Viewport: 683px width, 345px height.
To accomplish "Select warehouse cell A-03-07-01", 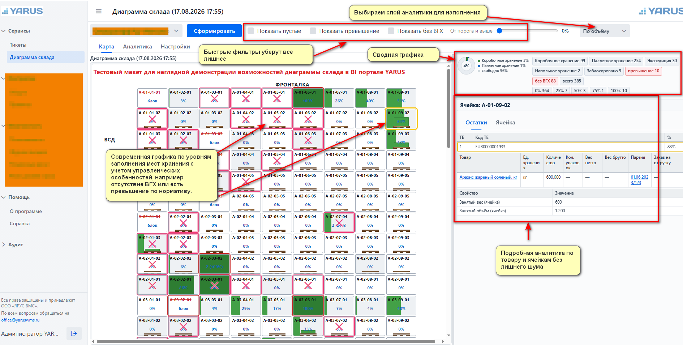I will click(339, 305).
